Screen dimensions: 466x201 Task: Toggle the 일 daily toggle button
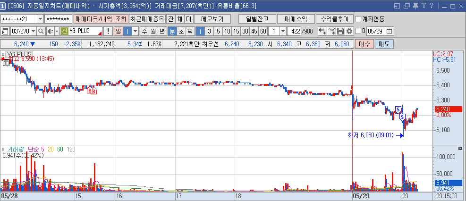pos(118,31)
